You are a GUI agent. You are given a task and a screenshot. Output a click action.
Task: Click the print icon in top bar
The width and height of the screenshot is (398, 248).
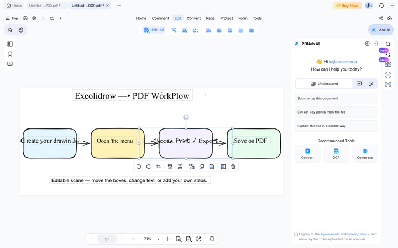(34, 18)
